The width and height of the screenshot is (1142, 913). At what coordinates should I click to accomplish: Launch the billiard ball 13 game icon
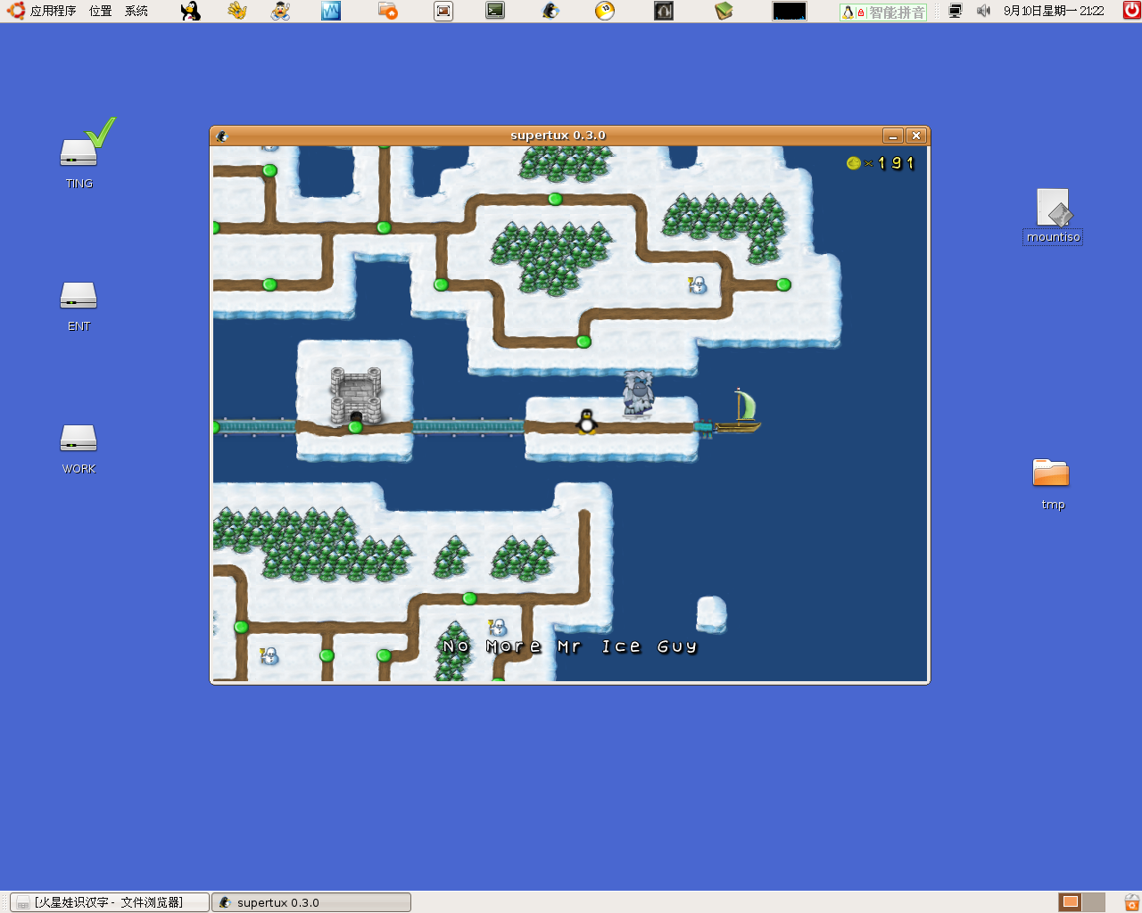click(605, 11)
